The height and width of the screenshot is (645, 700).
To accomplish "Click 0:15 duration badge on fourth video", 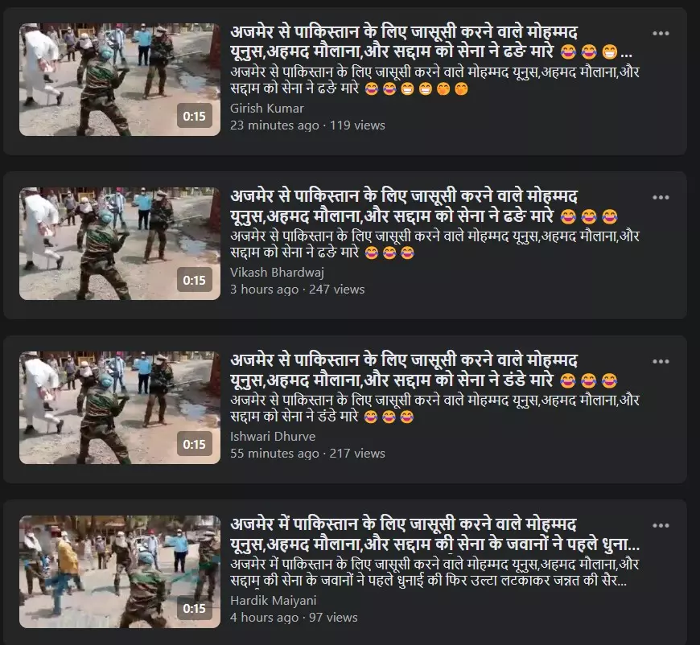I will pyautogui.click(x=194, y=608).
